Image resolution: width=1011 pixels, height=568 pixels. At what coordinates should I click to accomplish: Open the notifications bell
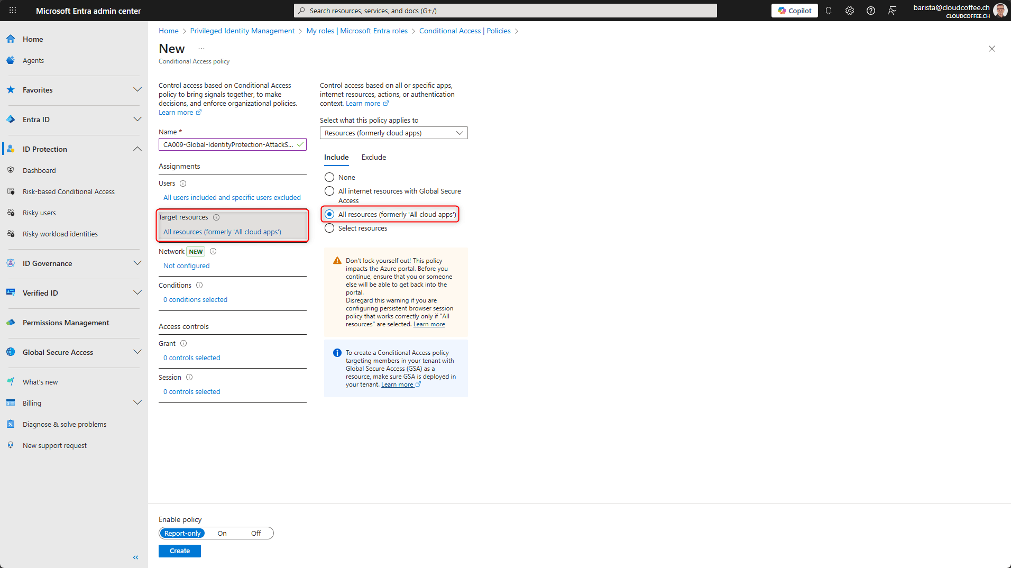pyautogui.click(x=828, y=10)
